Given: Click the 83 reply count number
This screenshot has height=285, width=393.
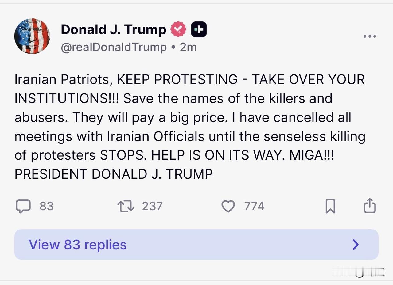Looking at the screenshot, I should [x=47, y=206].
